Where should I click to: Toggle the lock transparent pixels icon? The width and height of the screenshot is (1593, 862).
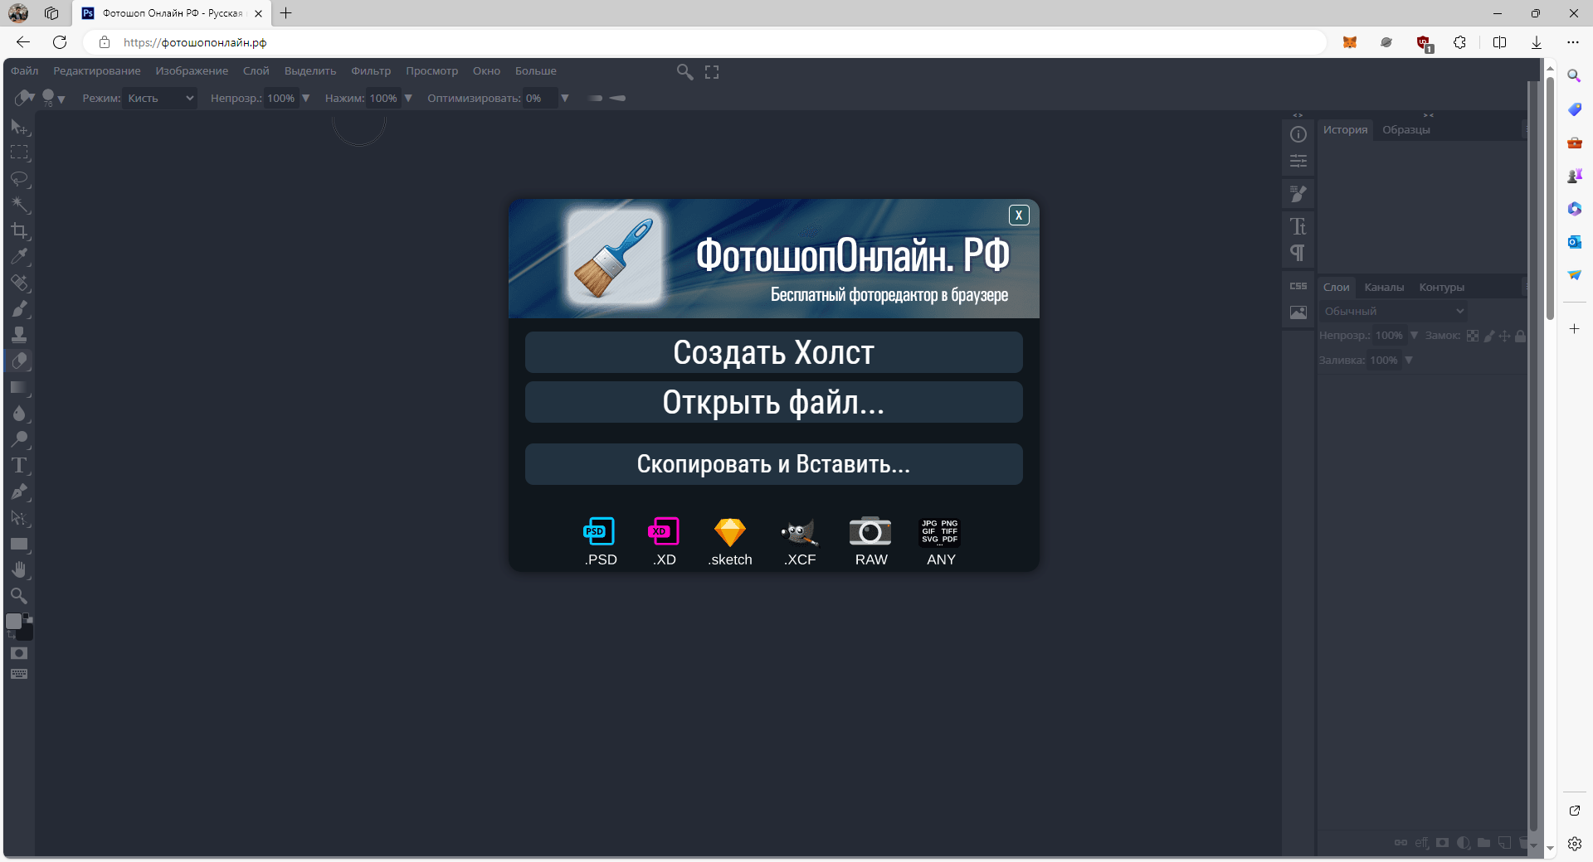pos(1473,336)
